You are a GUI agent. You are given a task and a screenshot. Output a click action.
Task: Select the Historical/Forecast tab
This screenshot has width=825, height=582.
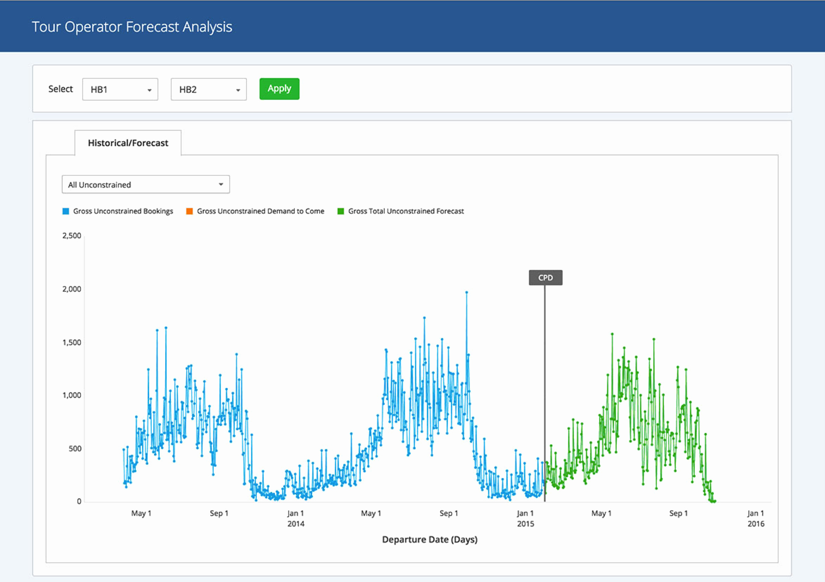[128, 143]
